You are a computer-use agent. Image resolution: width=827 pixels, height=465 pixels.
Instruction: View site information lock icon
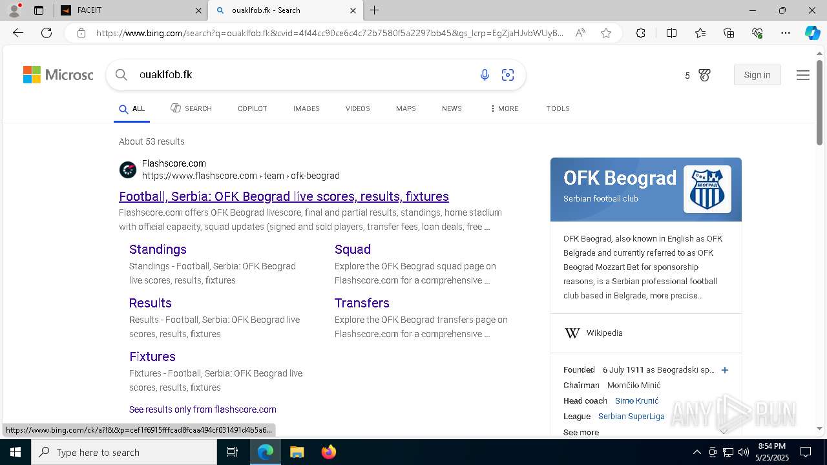(81, 33)
